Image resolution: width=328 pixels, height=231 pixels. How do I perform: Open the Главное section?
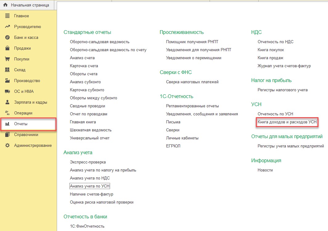[x=22, y=16]
